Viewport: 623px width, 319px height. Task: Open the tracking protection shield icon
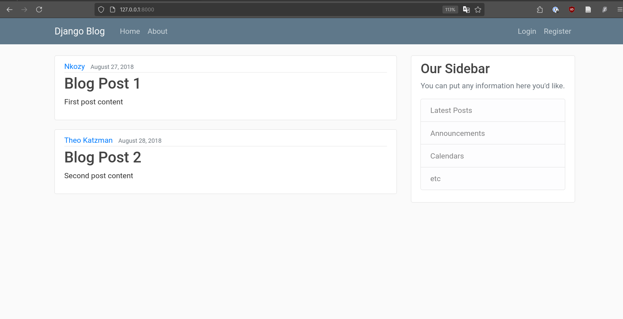click(101, 10)
